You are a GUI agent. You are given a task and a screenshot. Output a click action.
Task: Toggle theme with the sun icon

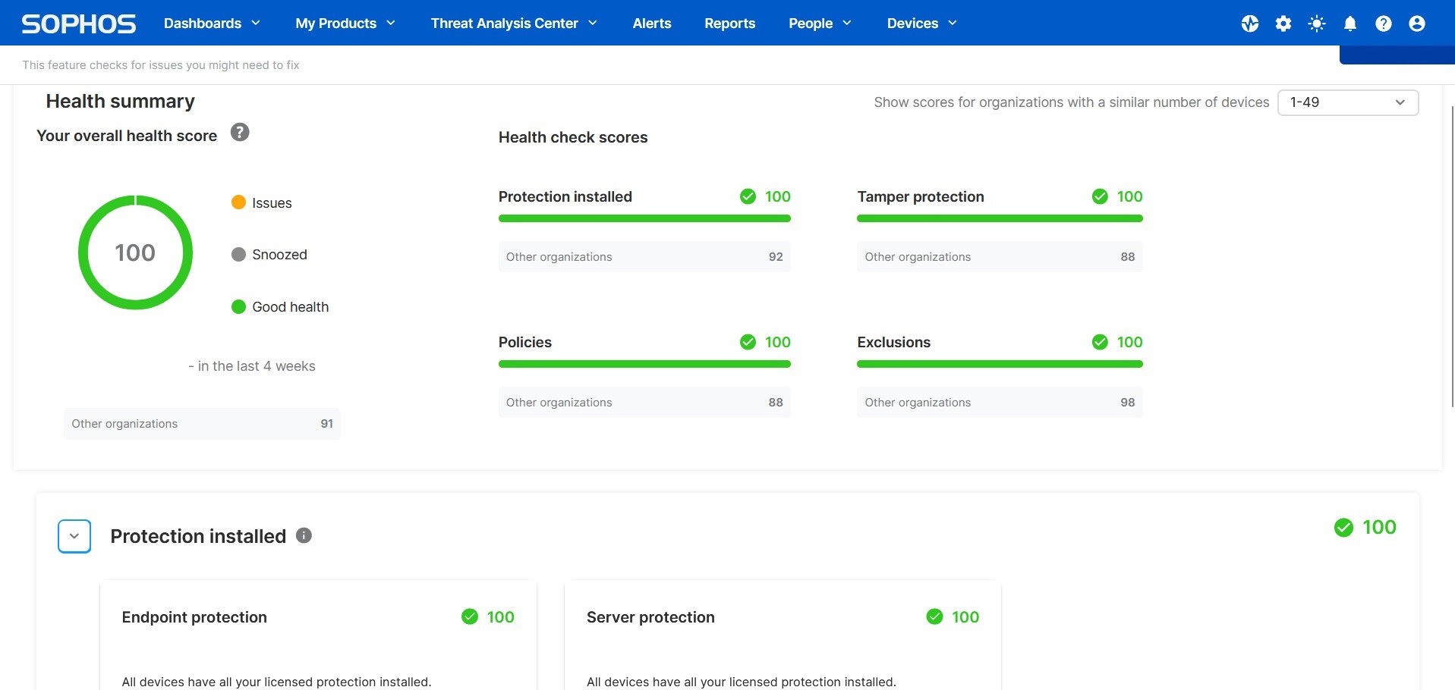pyautogui.click(x=1316, y=24)
